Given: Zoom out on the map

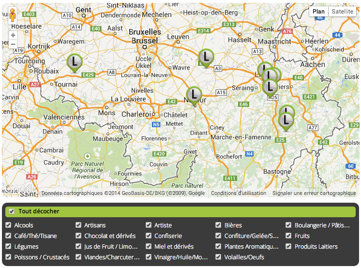Looking at the screenshot, I should [13, 44].
